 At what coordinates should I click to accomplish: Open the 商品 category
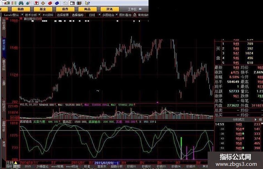[x=87, y=9]
